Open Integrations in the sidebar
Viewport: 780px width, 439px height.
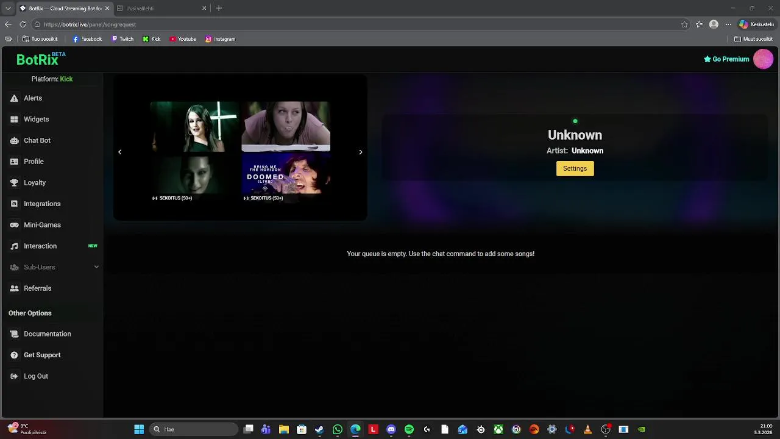[x=52, y=204]
